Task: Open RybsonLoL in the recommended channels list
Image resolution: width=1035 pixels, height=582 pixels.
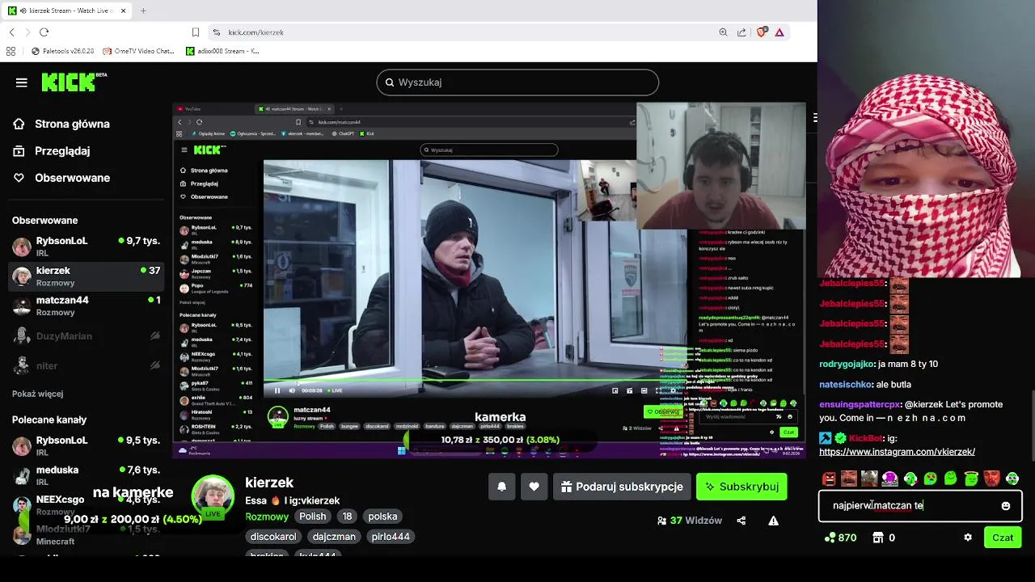Action: point(85,445)
